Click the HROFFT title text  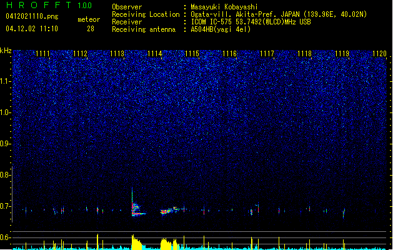pos(39,5)
